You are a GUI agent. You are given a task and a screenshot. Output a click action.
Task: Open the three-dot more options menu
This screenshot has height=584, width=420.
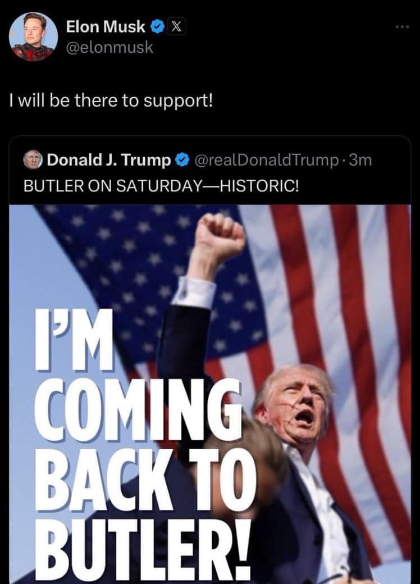pos(403,27)
